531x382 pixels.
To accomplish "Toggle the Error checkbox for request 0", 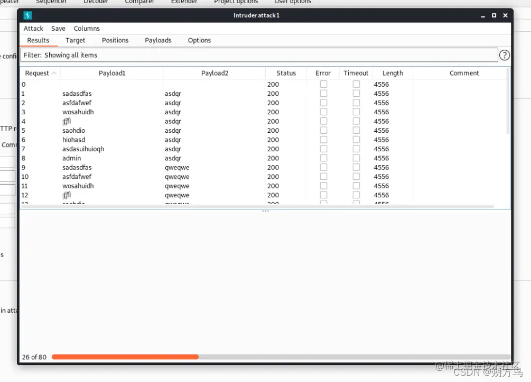I will tap(323, 84).
